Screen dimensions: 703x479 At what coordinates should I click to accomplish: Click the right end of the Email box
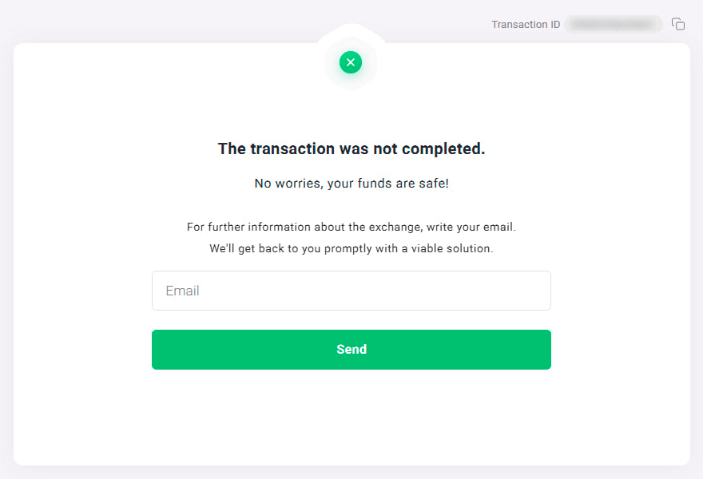[536, 291]
